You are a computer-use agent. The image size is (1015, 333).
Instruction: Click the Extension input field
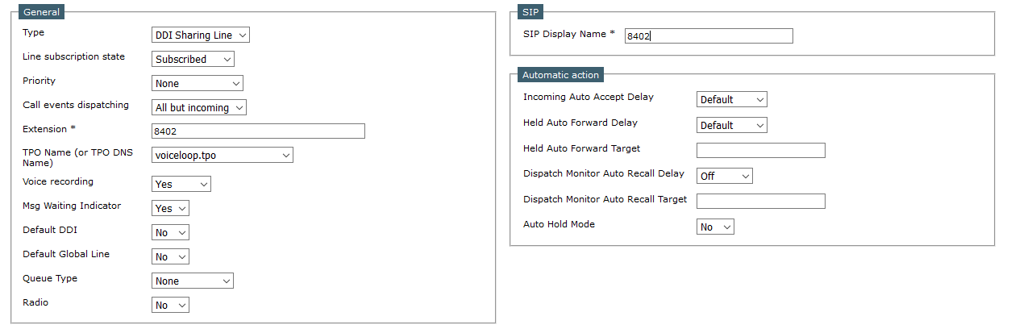click(258, 131)
